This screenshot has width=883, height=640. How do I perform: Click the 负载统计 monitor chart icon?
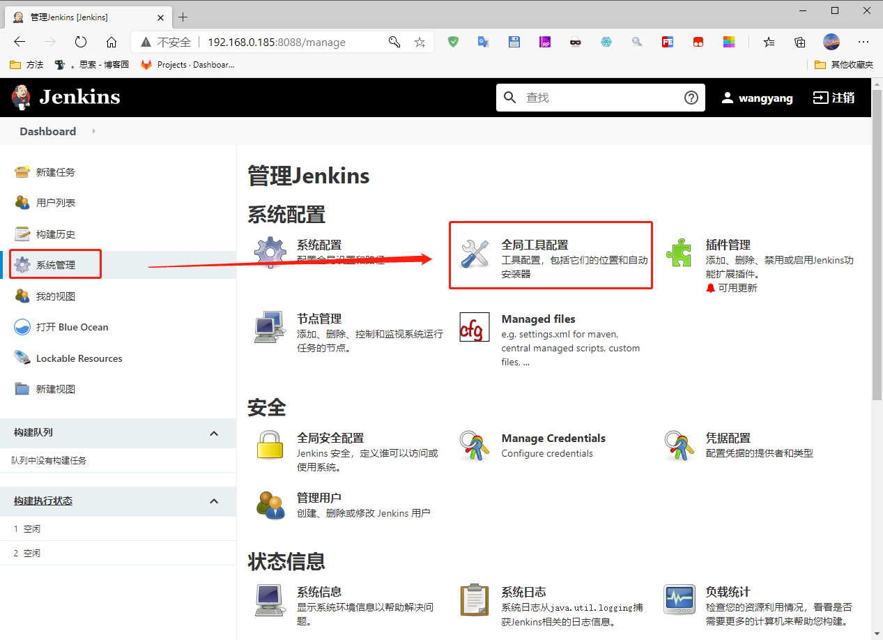click(679, 600)
